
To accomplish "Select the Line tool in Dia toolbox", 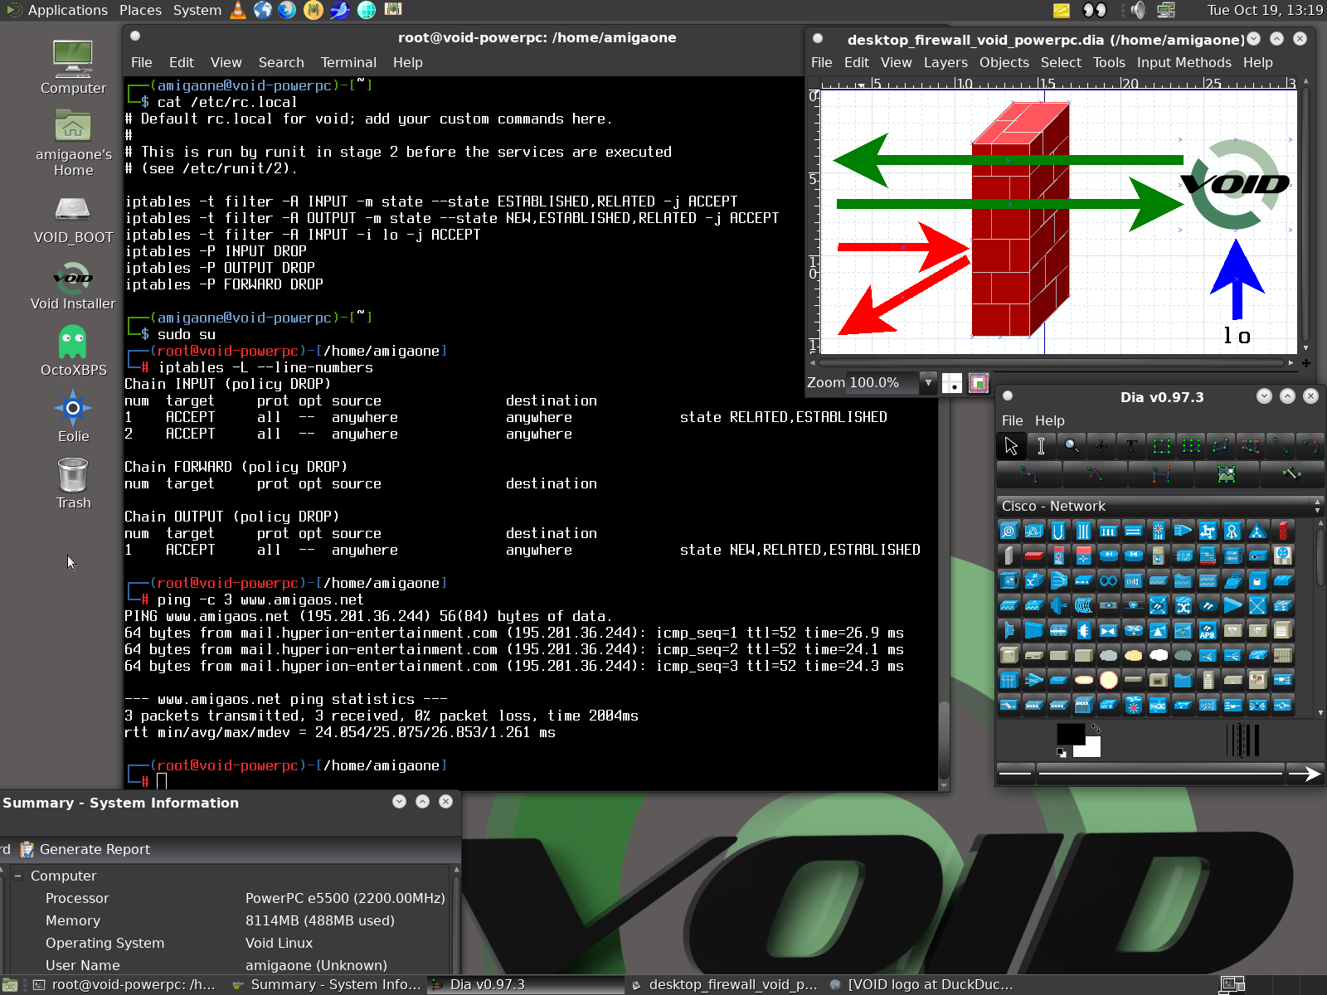I will (x=1281, y=446).
